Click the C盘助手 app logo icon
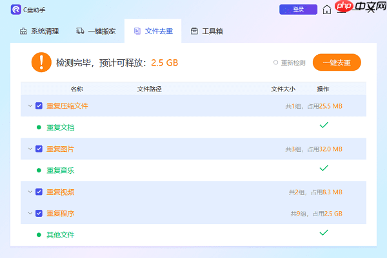Viewport: 387px width, 258px height. 15,10
